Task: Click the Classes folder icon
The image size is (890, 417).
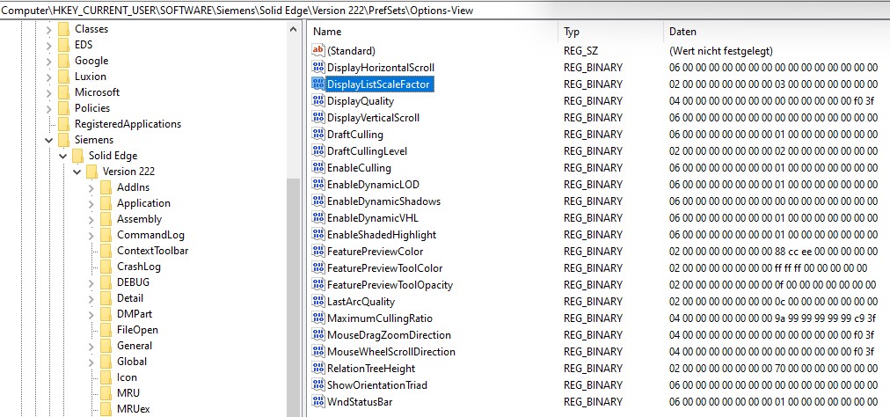Action: (63, 29)
